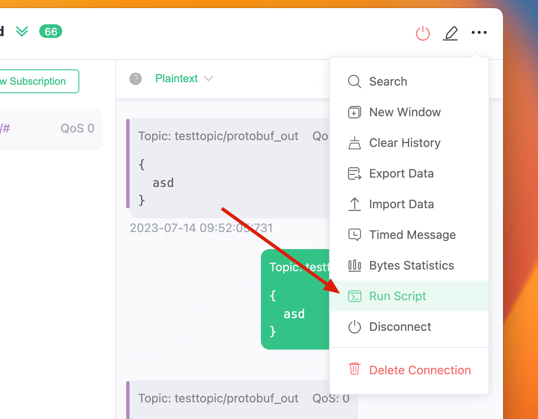Click the red power disconnect icon in header

point(422,33)
